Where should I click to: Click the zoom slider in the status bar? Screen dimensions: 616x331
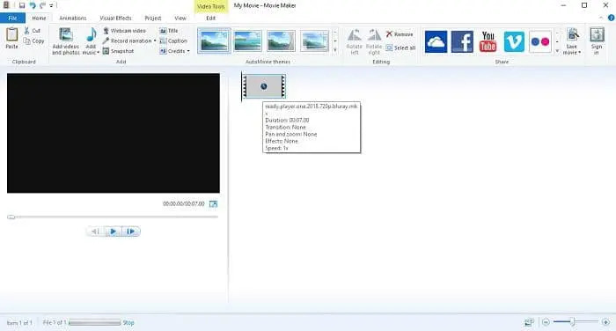coord(576,322)
